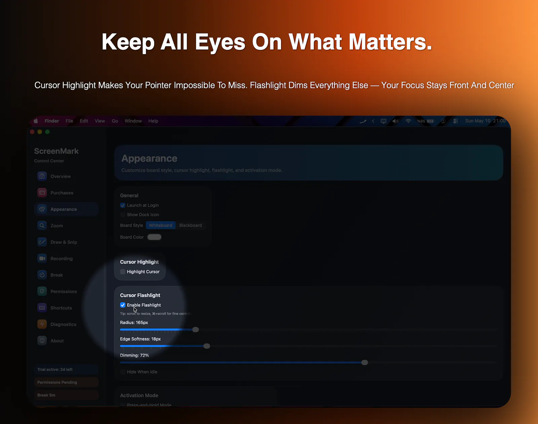The image size is (538, 424).
Task: Select the Appearance palette icon in sidebar
Action: click(x=42, y=209)
